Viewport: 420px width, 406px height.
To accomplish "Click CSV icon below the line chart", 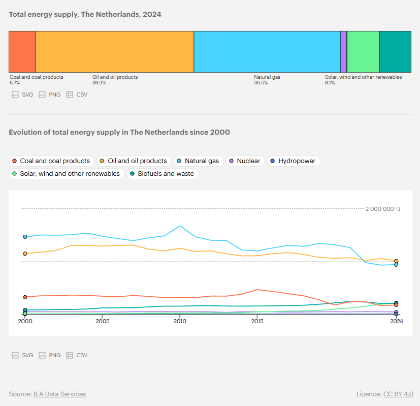I will pyautogui.click(x=70, y=355).
